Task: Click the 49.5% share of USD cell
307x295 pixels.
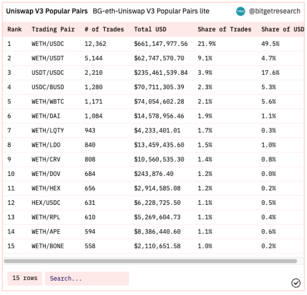Action: pos(270,44)
